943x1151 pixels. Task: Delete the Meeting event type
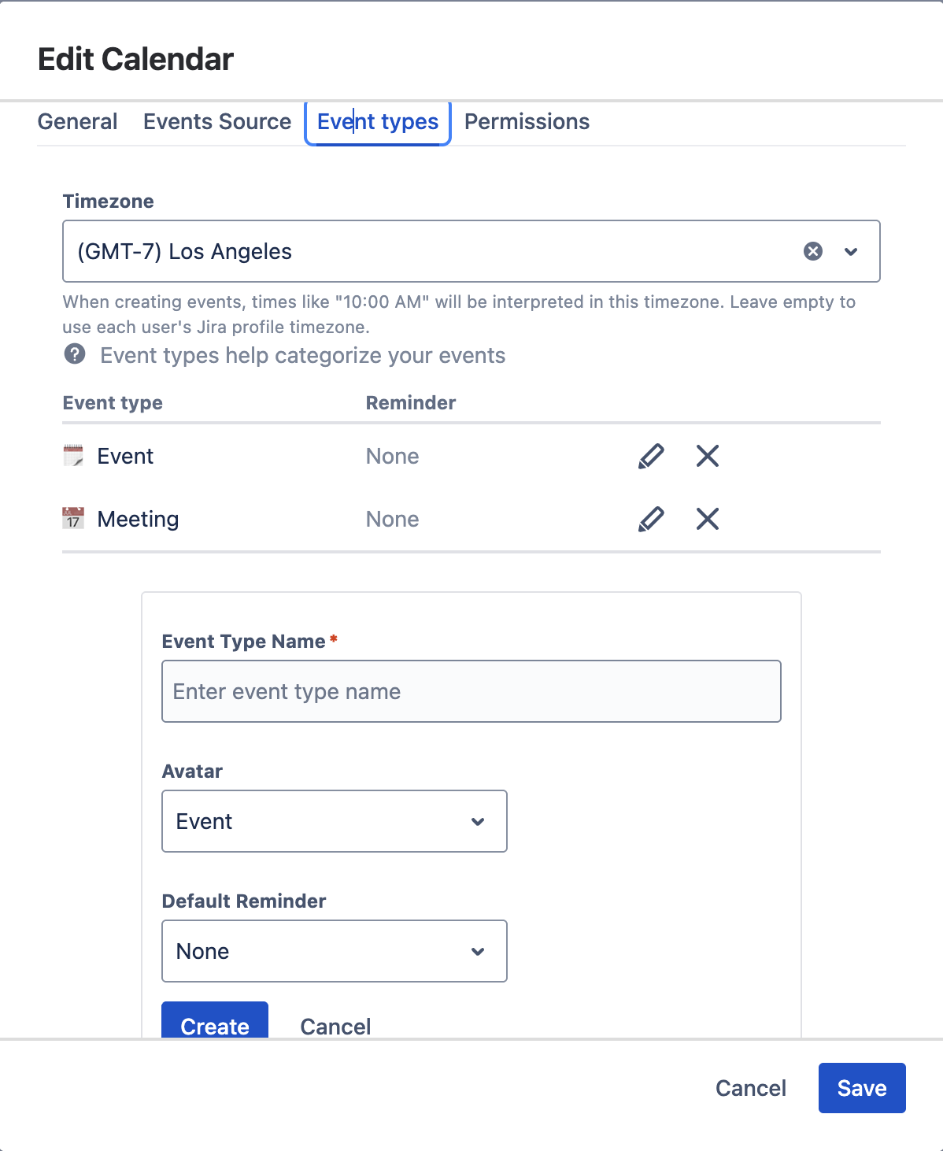(x=706, y=519)
